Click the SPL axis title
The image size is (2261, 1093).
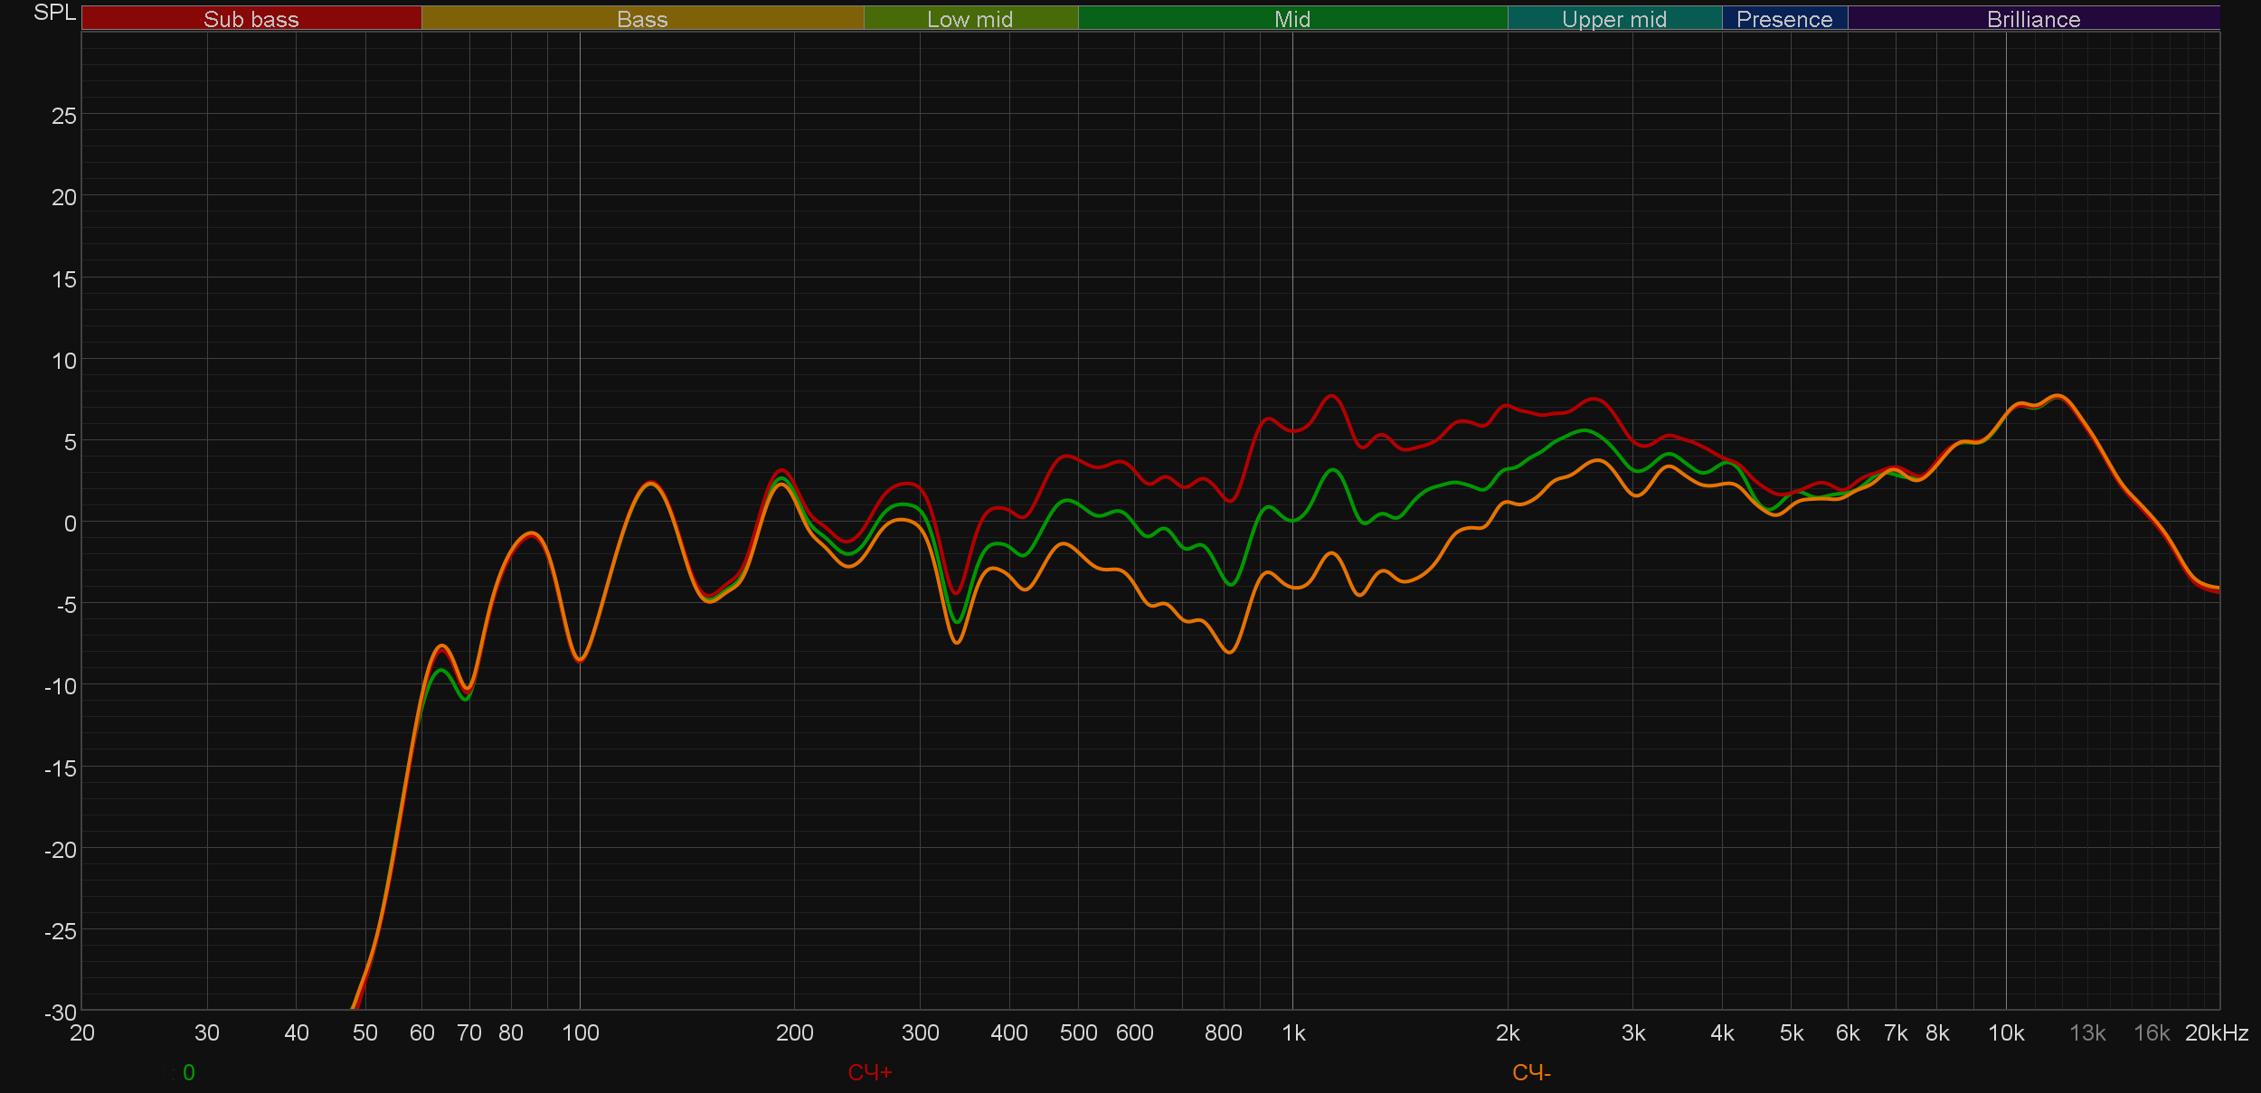[54, 13]
